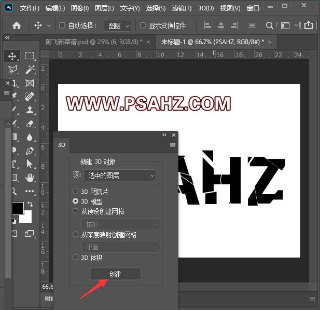Open the 图像(I) menu
This screenshot has height=310, width=320.
[x=80, y=8]
